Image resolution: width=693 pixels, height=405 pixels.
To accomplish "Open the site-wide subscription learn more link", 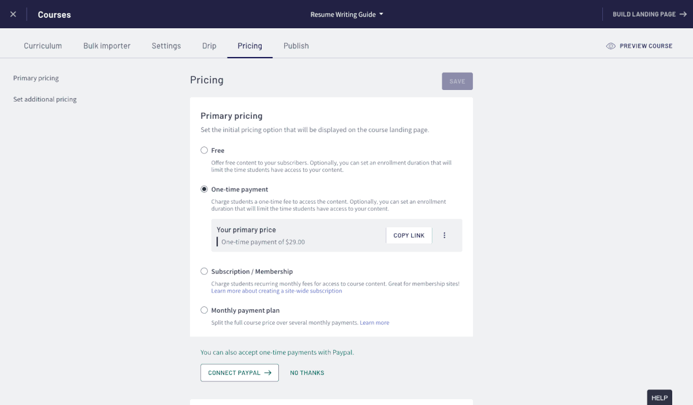I will point(277,291).
